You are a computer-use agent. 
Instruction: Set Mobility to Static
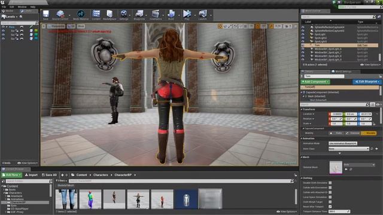click(336, 133)
